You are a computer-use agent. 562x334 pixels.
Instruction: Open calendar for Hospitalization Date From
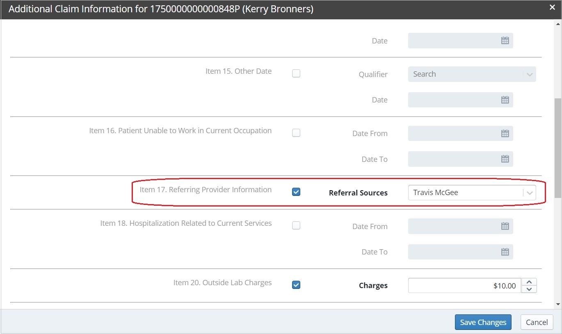point(505,226)
